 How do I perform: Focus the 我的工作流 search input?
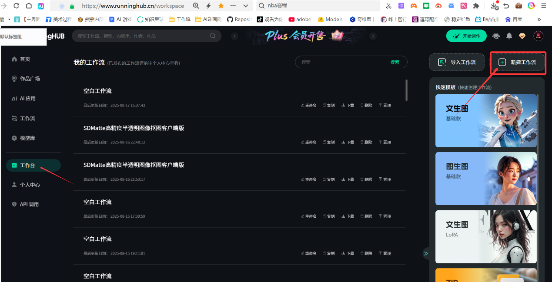[x=341, y=62]
